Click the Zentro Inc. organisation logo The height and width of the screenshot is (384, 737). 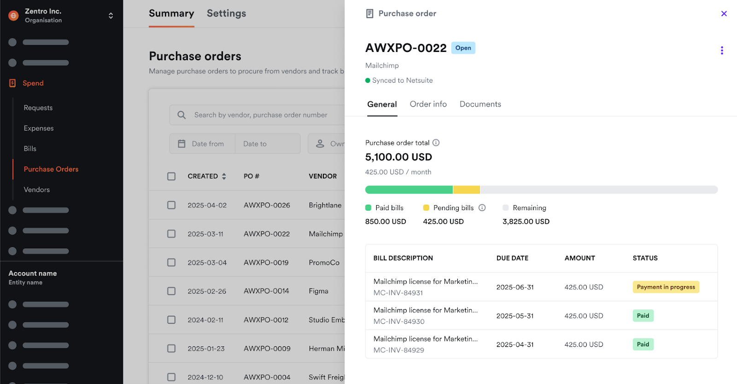point(14,16)
